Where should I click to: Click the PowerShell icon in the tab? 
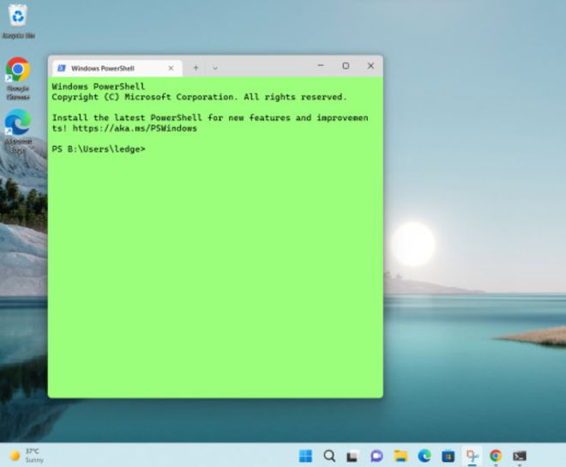click(x=62, y=68)
